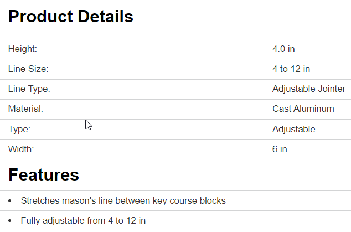351x232 pixels.
Task: Click the 'Width:' row label
Action: coord(21,149)
